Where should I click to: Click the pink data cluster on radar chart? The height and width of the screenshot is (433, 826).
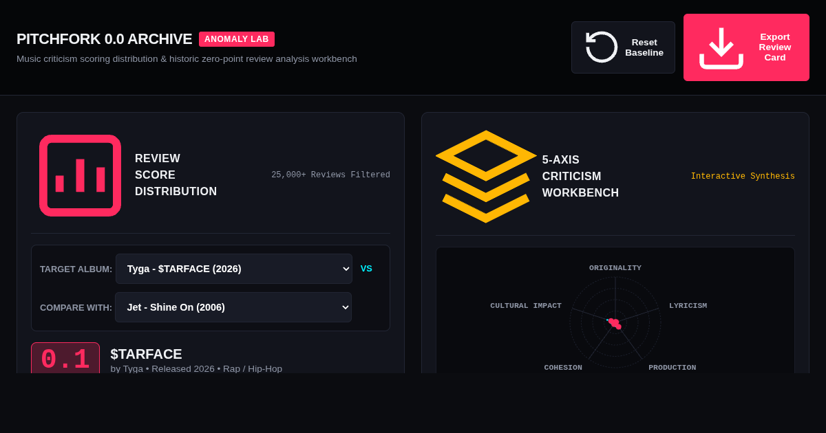click(x=614, y=323)
